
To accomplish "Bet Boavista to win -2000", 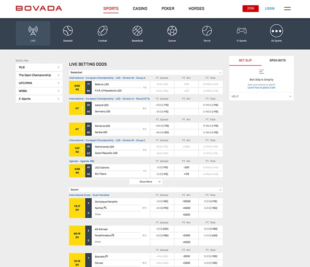I will coord(186,256).
